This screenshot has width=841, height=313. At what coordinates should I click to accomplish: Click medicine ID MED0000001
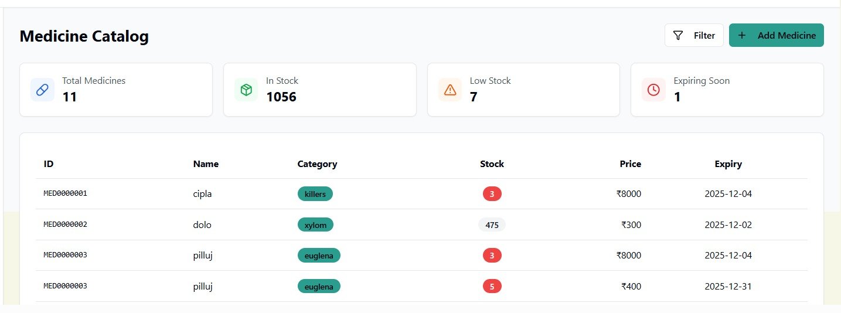coord(65,193)
